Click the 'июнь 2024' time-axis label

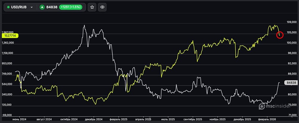[x=19, y=119]
